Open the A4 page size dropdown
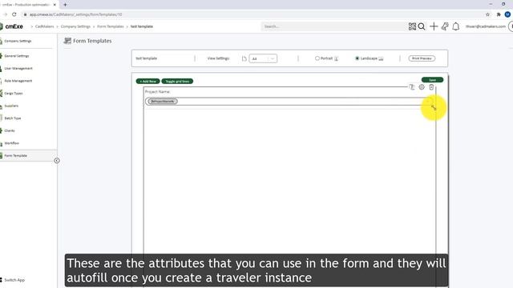513x288 pixels. click(263, 58)
